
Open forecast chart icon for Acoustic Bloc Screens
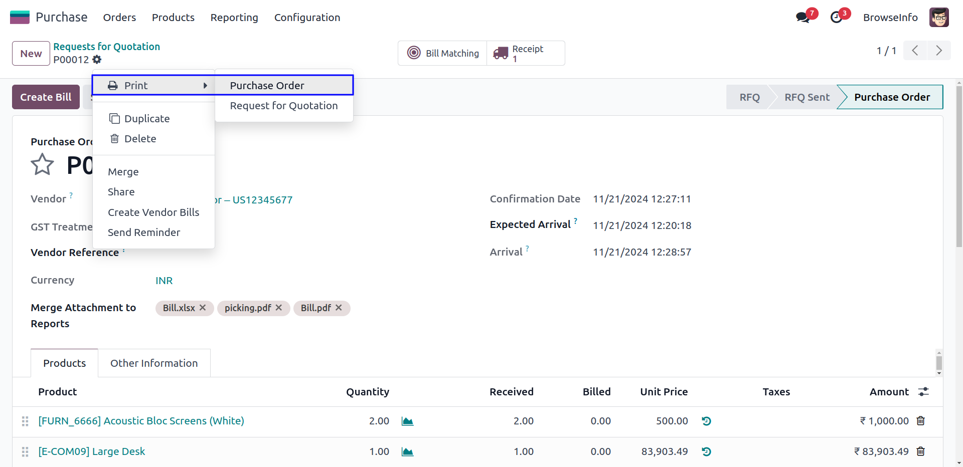407,421
